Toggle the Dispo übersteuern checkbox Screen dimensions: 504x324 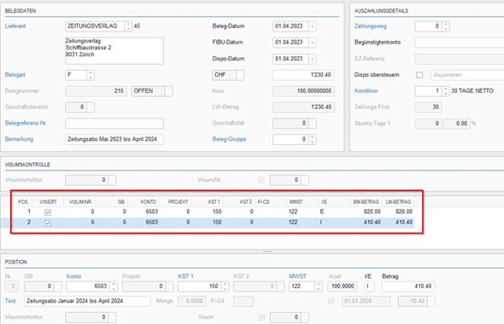coord(419,75)
